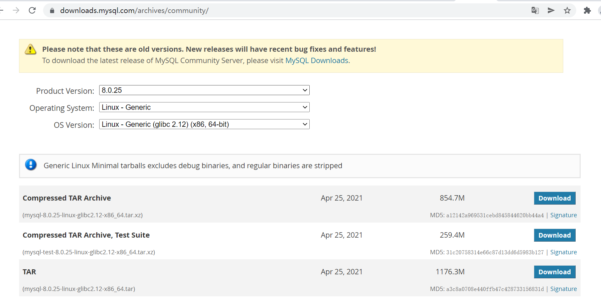Open the translate page icon

click(535, 10)
